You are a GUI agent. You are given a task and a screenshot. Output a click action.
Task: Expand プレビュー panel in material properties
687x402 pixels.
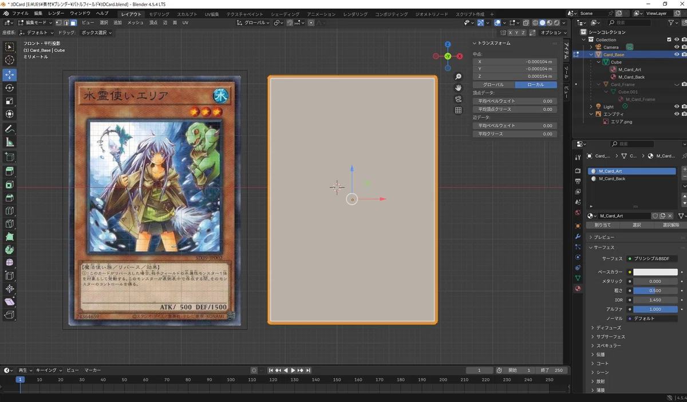point(604,237)
